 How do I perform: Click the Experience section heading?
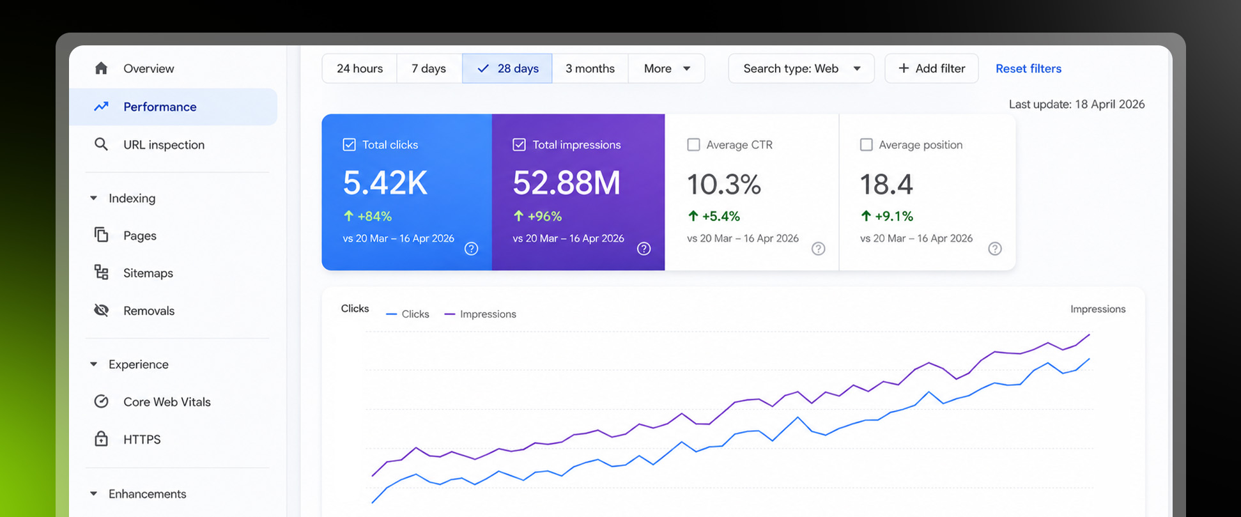click(x=139, y=364)
